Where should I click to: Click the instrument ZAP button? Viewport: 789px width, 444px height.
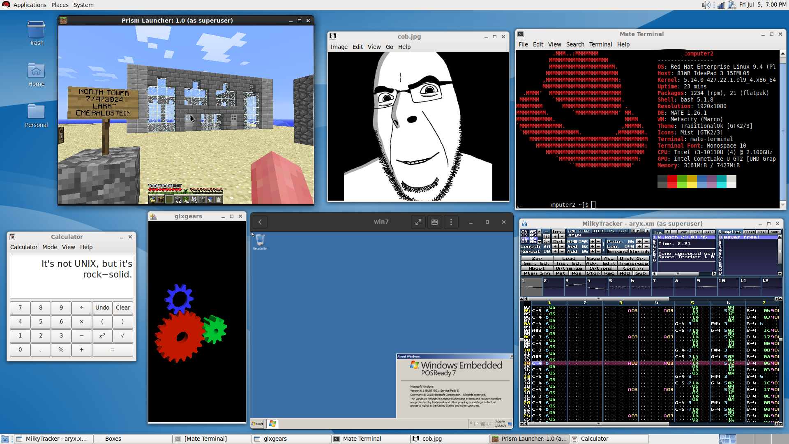pyautogui.click(x=684, y=232)
